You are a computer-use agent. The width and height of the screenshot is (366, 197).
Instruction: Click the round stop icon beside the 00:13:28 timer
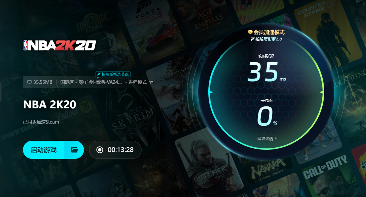click(100, 150)
